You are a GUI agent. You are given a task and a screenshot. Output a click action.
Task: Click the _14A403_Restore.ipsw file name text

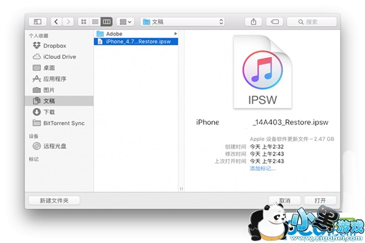290,122
